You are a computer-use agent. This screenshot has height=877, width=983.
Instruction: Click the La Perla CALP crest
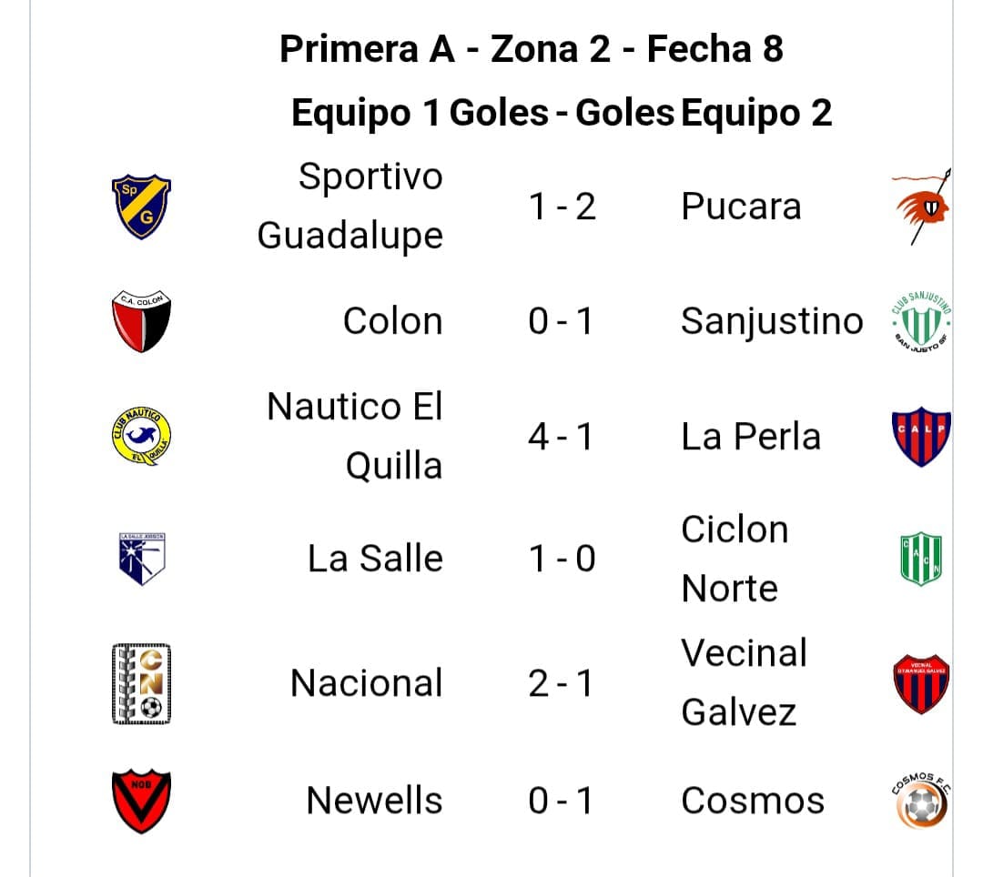921,437
